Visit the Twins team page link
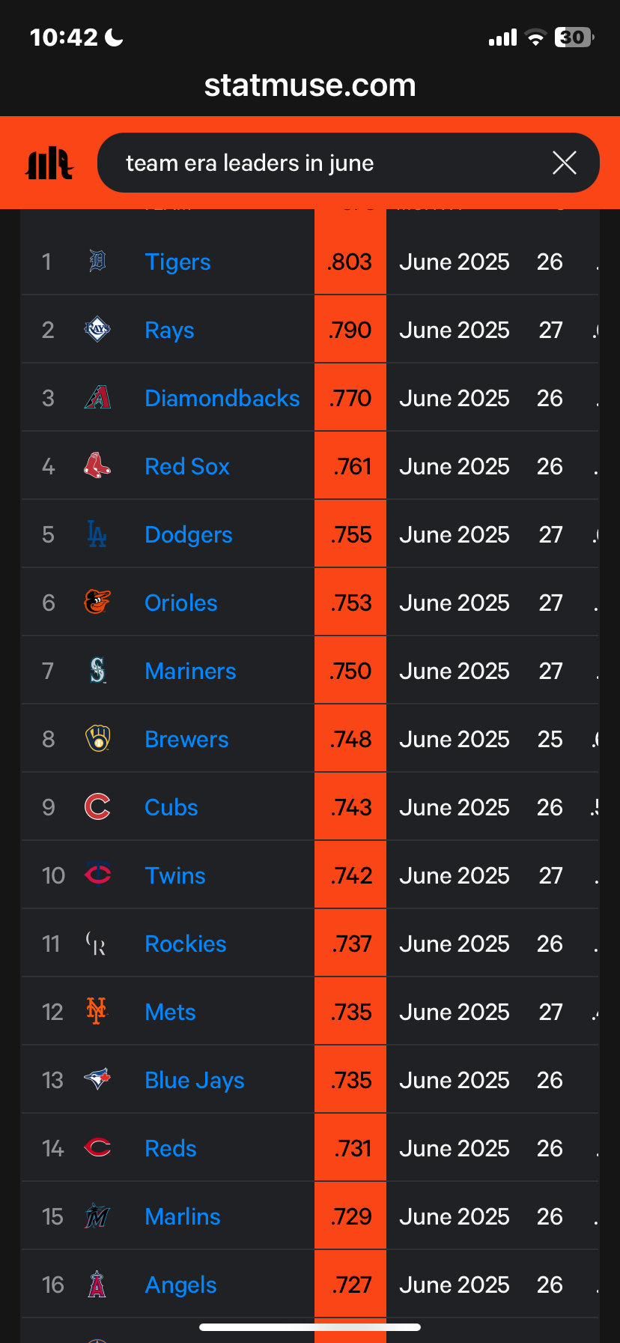The height and width of the screenshot is (1343, 620). (175, 875)
